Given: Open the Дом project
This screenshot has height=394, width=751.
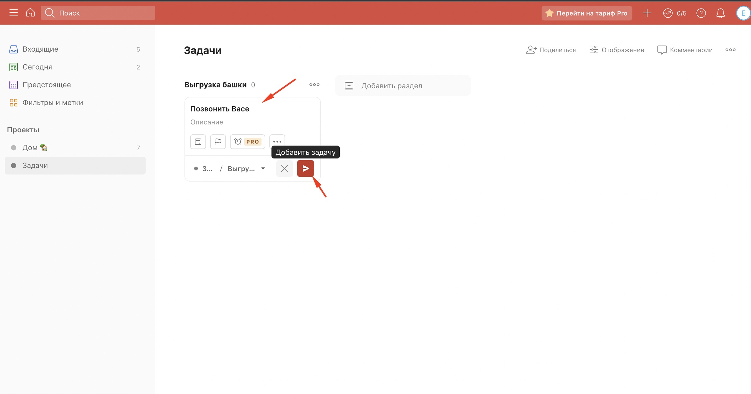Looking at the screenshot, I should pyautogui.click(x=75, y=148).
